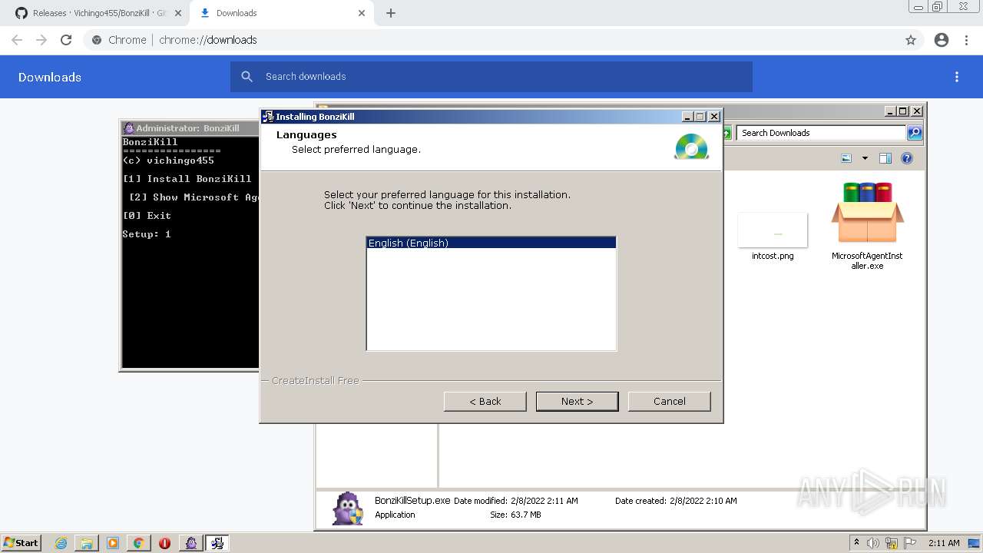Click the '[1] Install BonziKill' console line

187,179
